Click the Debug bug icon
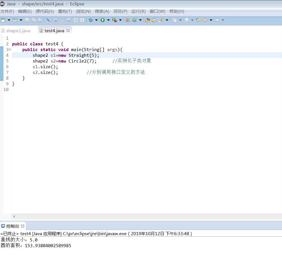The image size is (282, 262). (x=91, y=20)
